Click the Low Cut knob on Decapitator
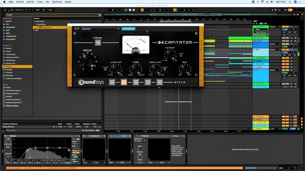Image resolution: width=305 pixels, height=171 pixels. (116, 68)
